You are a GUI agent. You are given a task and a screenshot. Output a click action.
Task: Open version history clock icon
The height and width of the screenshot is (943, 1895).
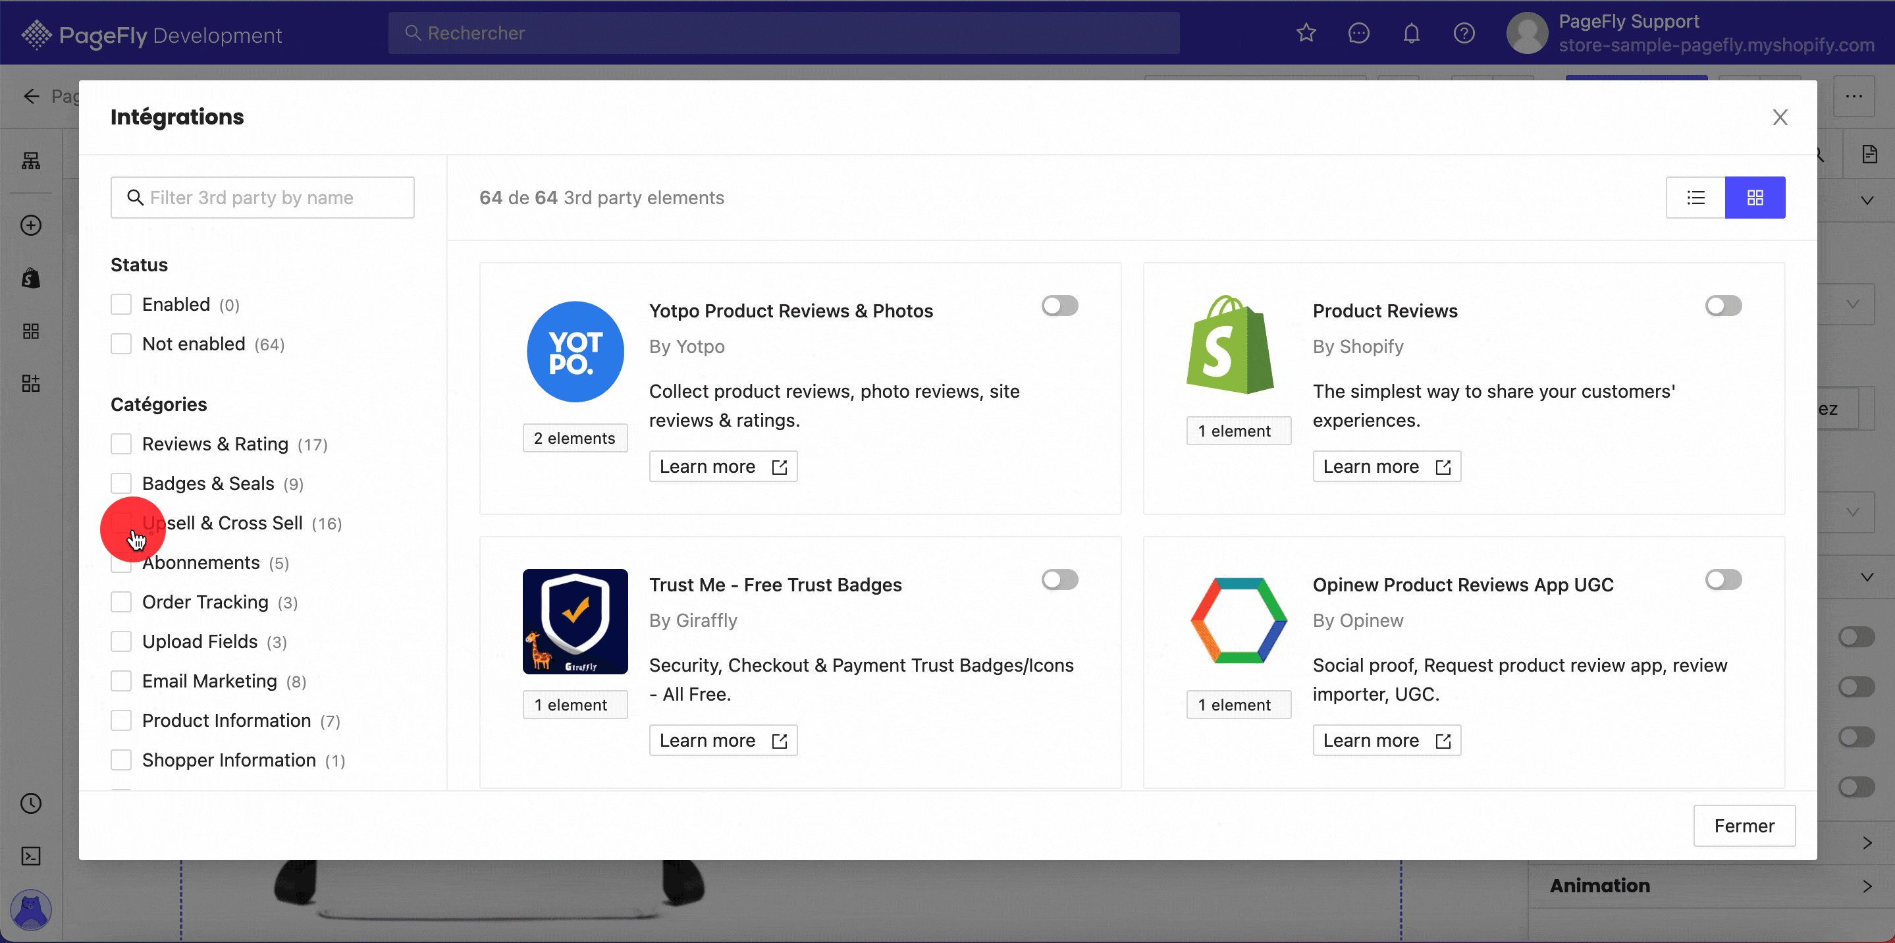coord(31,803)
